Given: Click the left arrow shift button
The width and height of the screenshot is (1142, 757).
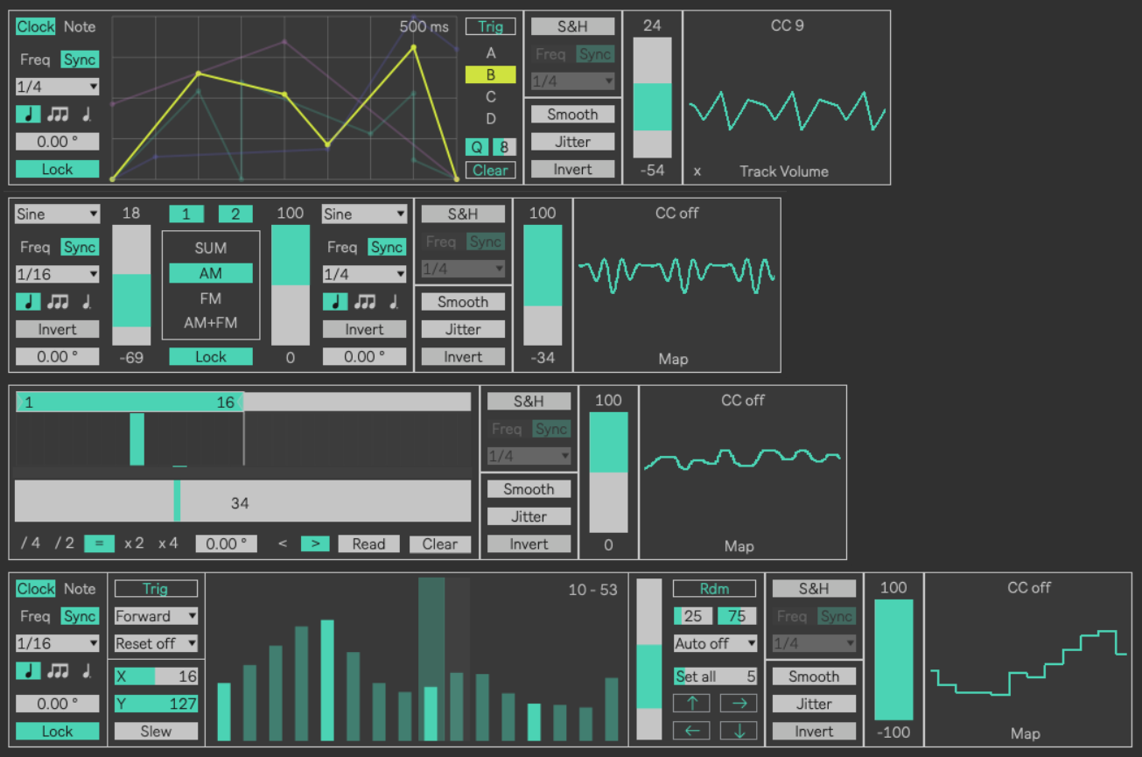Looking at the screenshot, I should 691,730.
